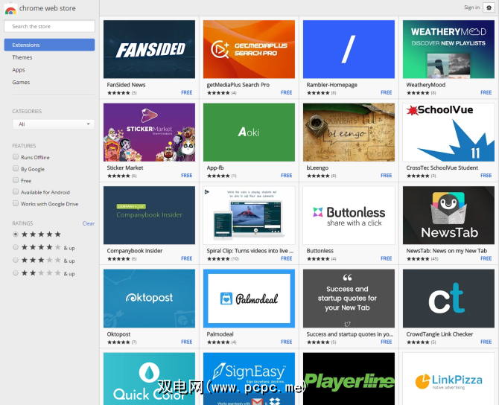Open the settings gear icon
499x405 pixels.
pos(489,7)
